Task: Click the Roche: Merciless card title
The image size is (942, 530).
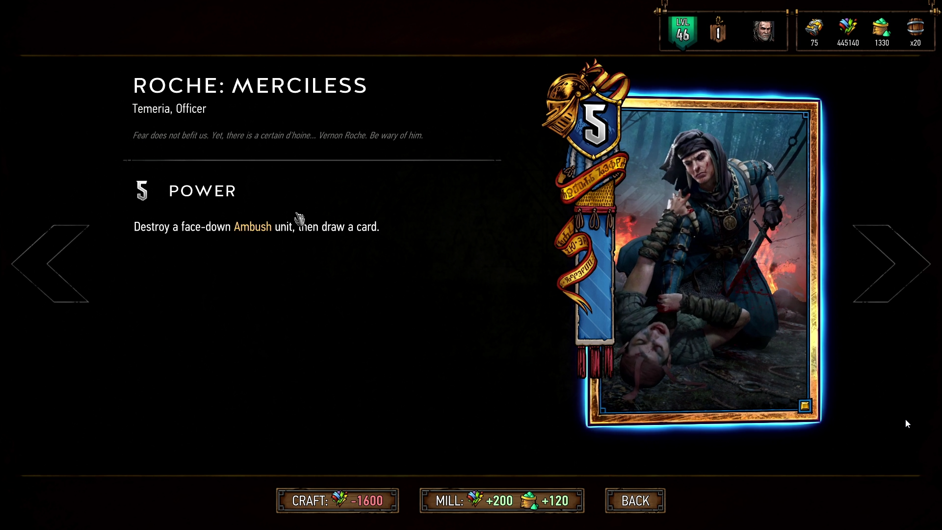Action: [250, 86]
